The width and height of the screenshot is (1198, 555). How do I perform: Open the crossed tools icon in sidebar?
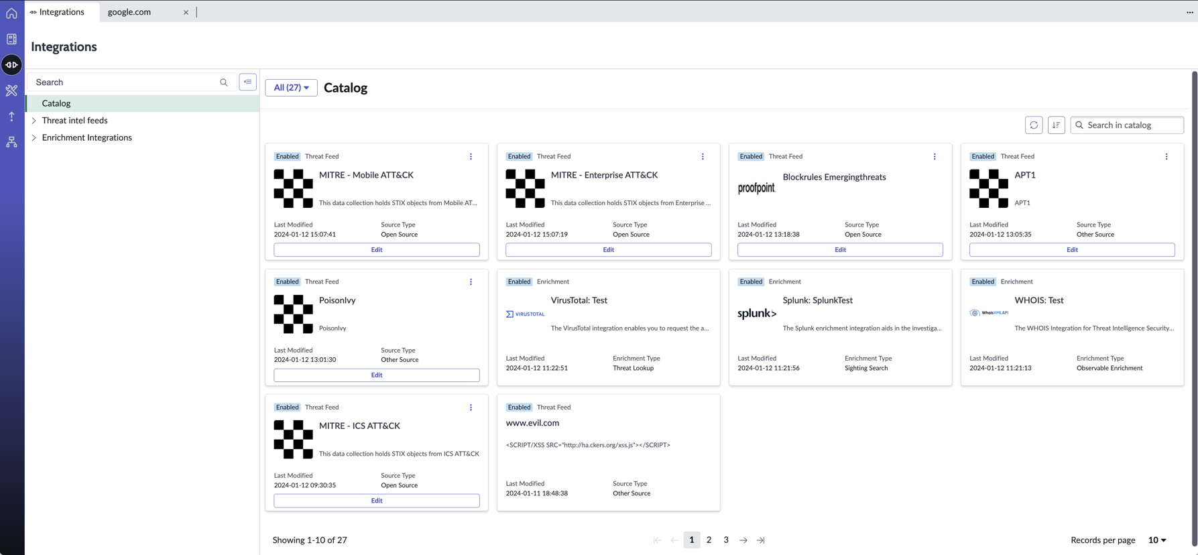point(11,90)
